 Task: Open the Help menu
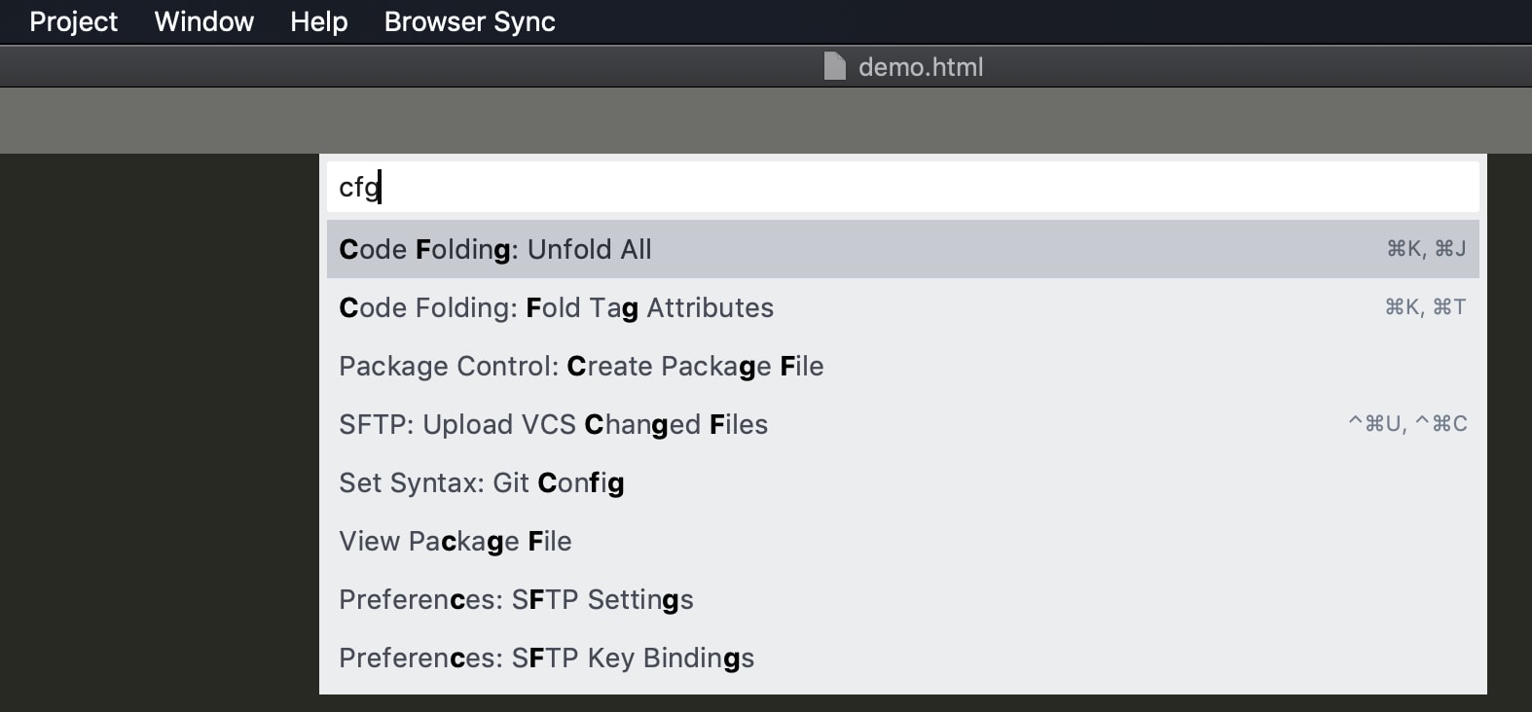319,21
